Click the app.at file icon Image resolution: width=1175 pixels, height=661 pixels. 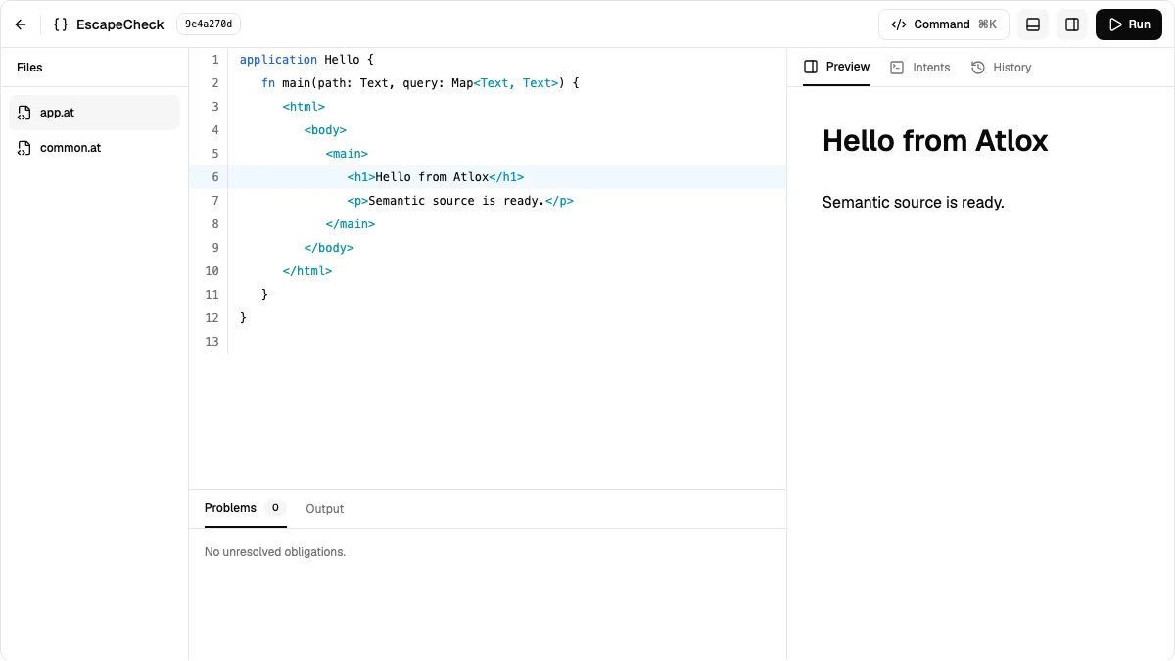[24, 113]
